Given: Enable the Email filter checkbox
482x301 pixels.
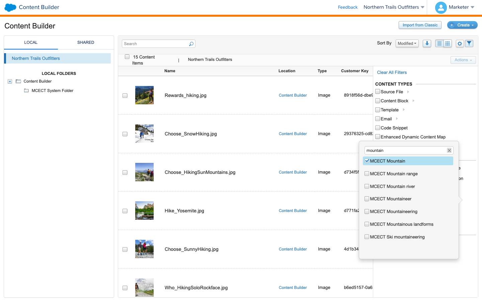Looking at the screenshot, I should tap(378, 119).
